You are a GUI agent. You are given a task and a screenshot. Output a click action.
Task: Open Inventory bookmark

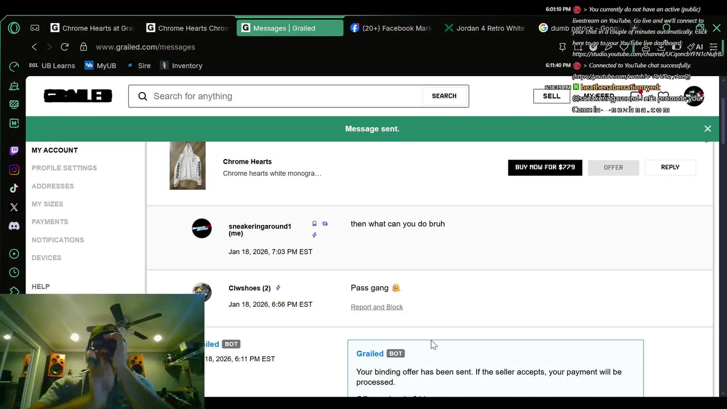(181, 66)
